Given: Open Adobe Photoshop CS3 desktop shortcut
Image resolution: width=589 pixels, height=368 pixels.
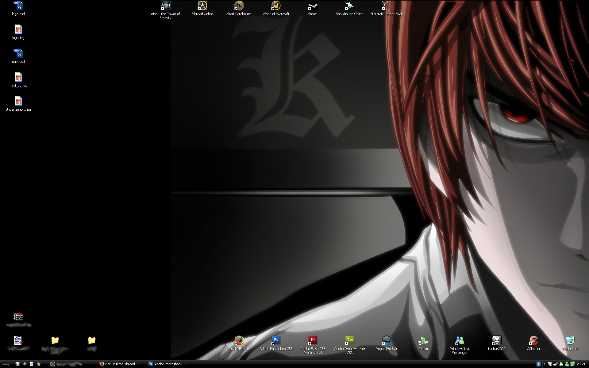Looking at the screenshot, I should pos(276,340).
